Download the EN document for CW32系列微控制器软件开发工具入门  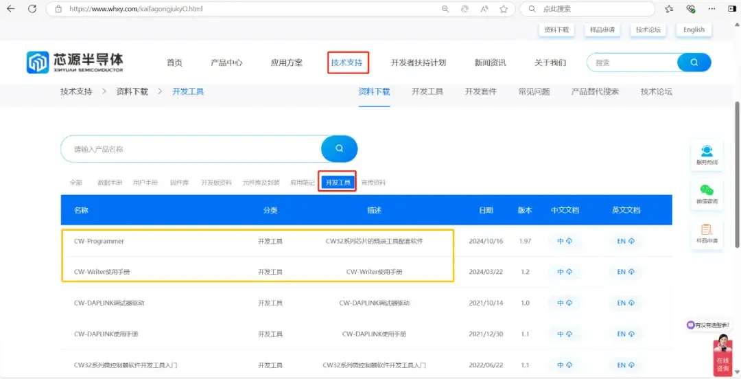click(626, 365)
